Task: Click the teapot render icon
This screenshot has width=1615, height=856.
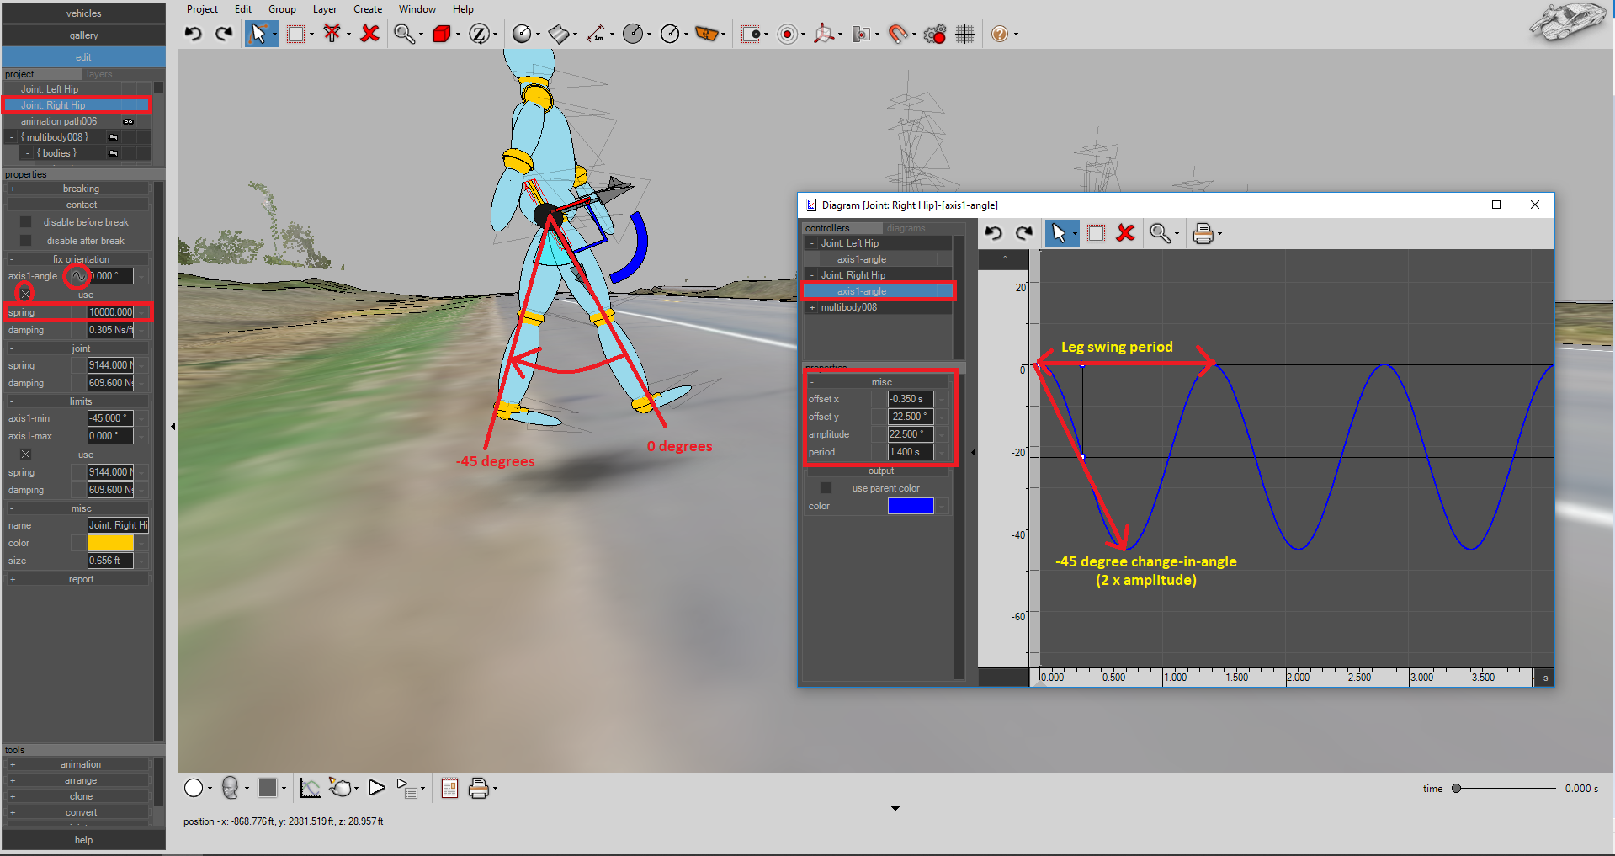Action: [340, 788]
